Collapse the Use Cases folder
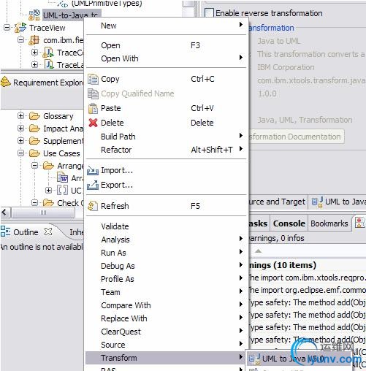Image resolution: width=366 pixels, height=371 pixels. click(x=21, y=153)
